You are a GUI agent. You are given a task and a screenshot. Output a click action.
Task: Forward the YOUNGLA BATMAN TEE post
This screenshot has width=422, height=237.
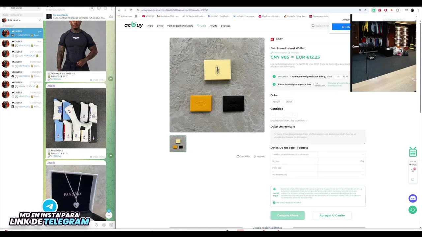pyautogui.click(x=110, y=79)
